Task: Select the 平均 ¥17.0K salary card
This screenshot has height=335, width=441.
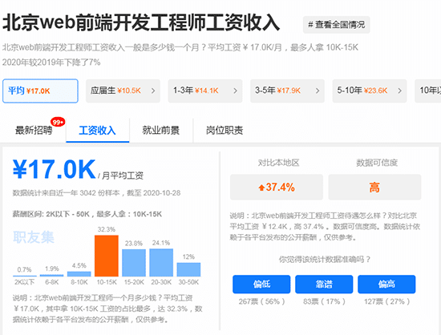Action: pos(40,91)
